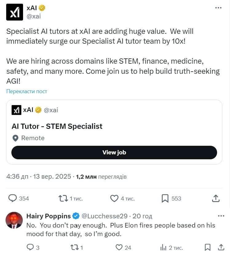
Task: View analytics of Hairy Poppins reply
Action: [x=163, y=247]
